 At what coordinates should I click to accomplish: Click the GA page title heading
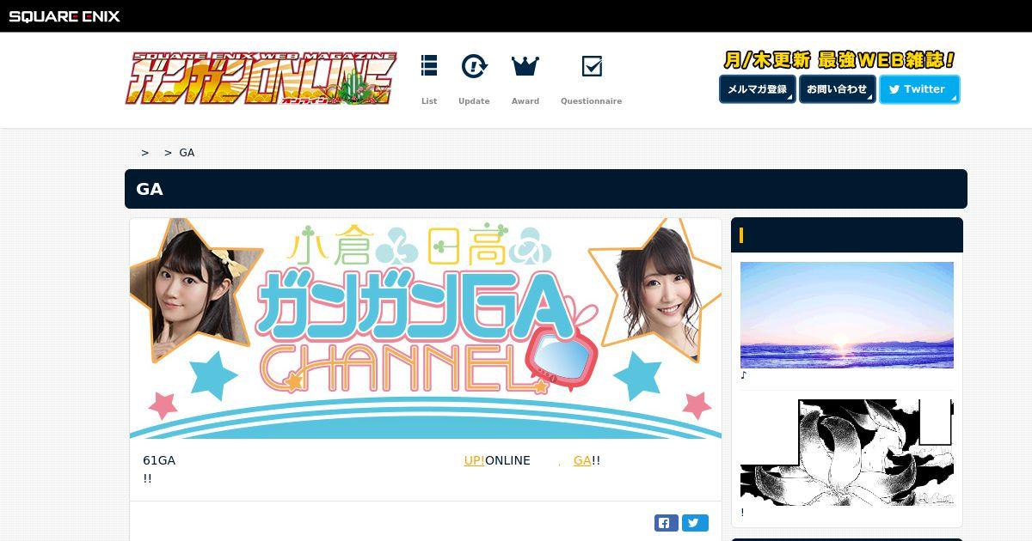(x=150, y=189)
